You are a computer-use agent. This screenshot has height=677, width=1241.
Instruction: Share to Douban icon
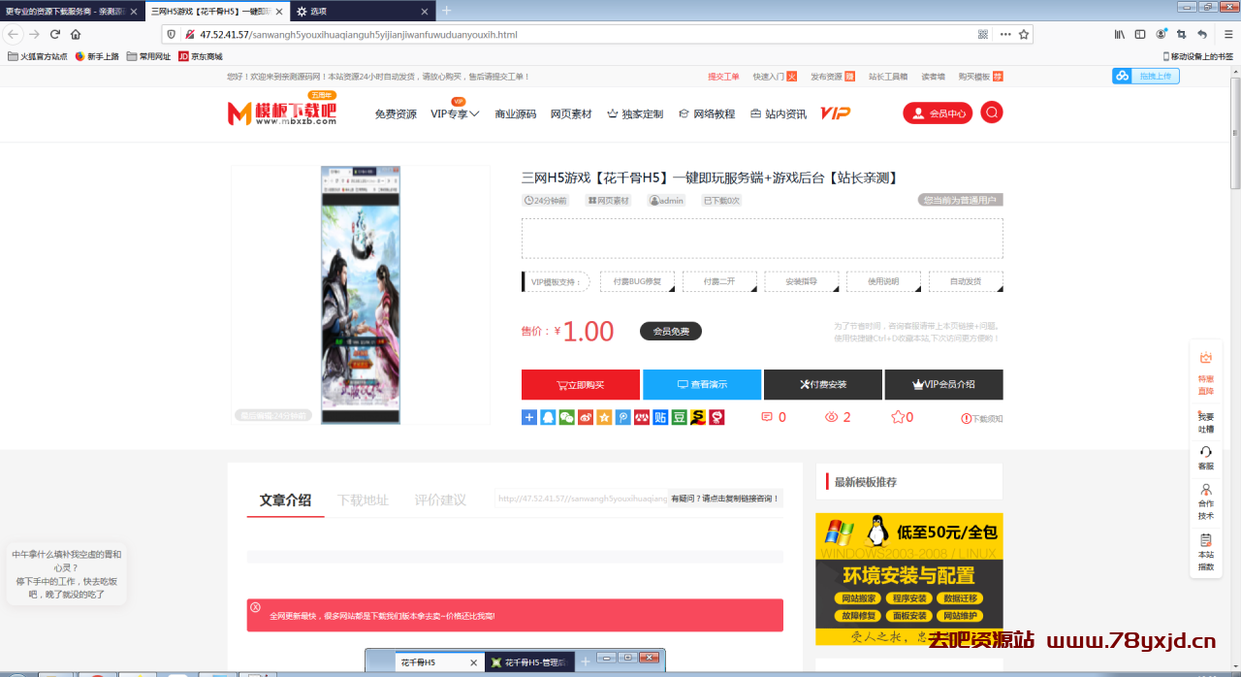[x=680, y=417]
